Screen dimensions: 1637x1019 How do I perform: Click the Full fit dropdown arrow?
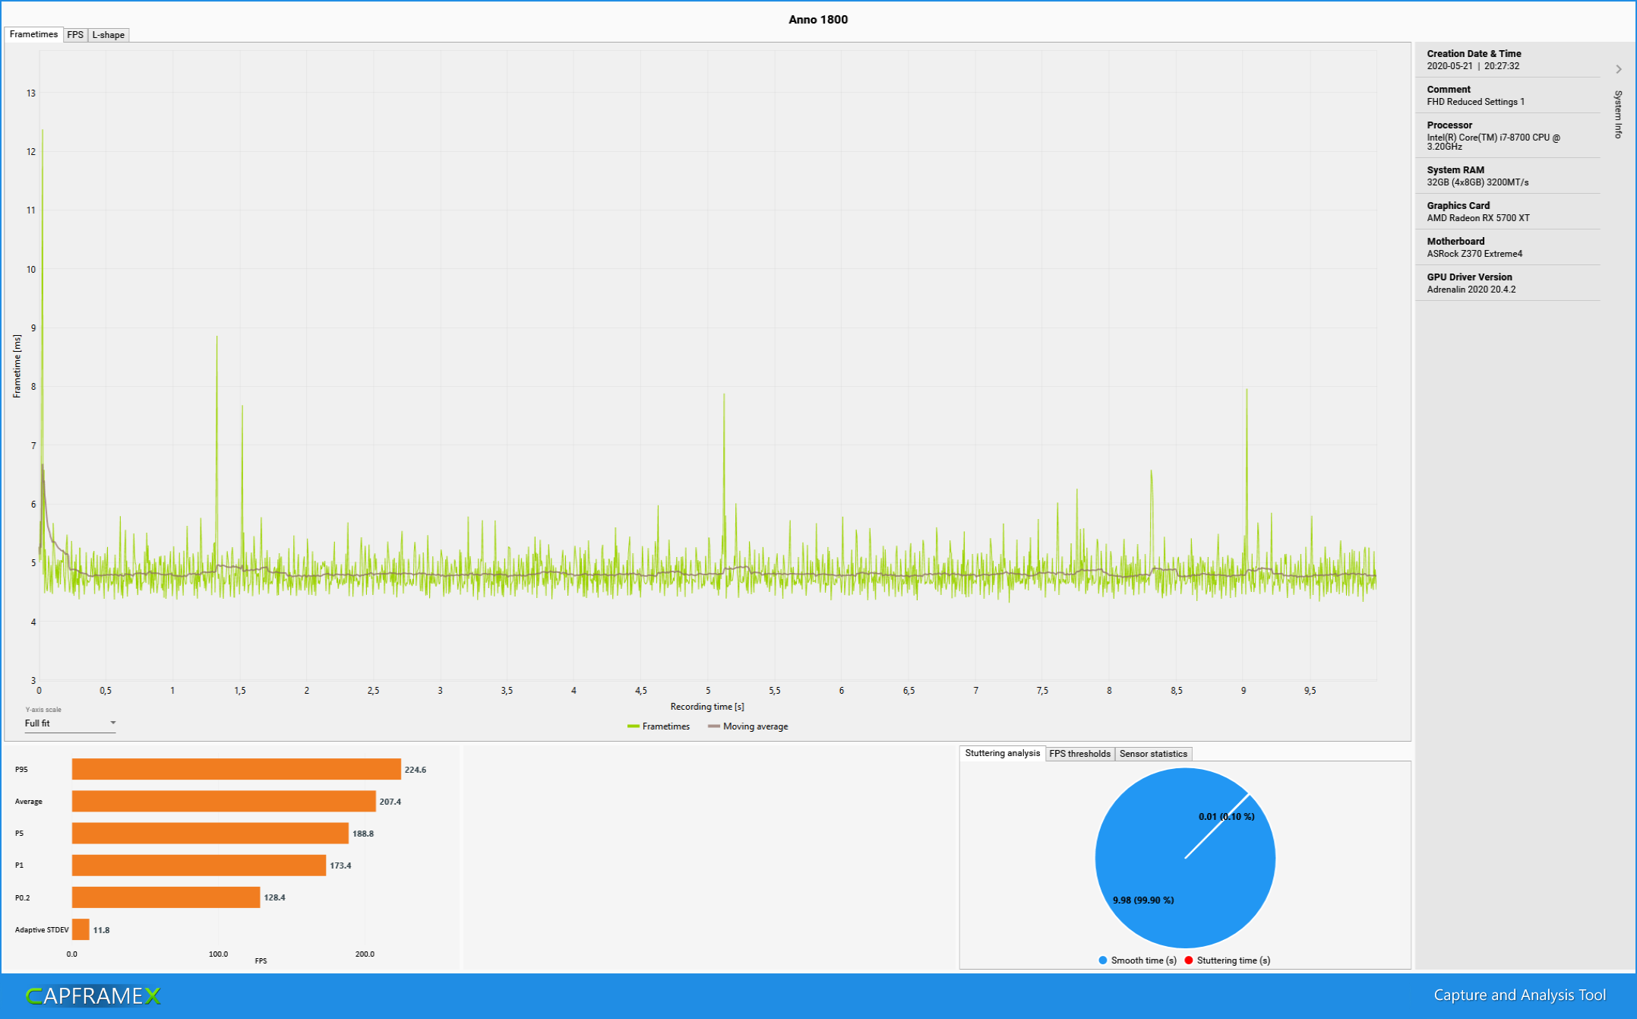coord(113,723)
